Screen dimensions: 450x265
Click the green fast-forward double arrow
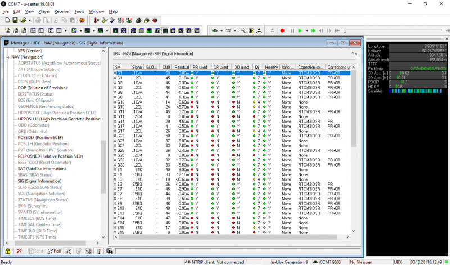coord(313,30)
